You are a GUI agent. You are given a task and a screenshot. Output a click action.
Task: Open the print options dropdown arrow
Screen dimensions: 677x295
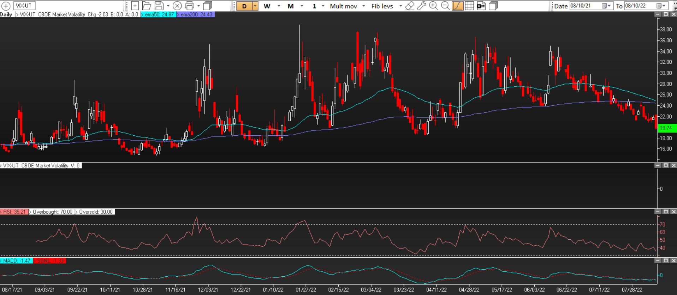(x=198, y=6)
